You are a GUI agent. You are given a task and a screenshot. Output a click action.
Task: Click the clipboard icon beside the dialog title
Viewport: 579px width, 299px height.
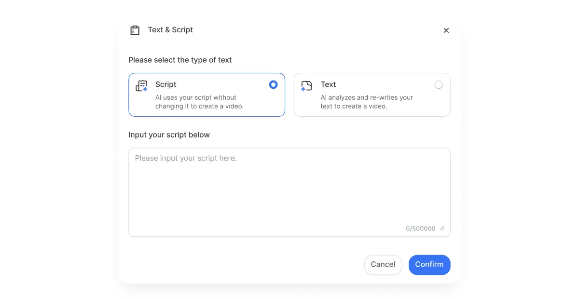(x=136, y=30)
